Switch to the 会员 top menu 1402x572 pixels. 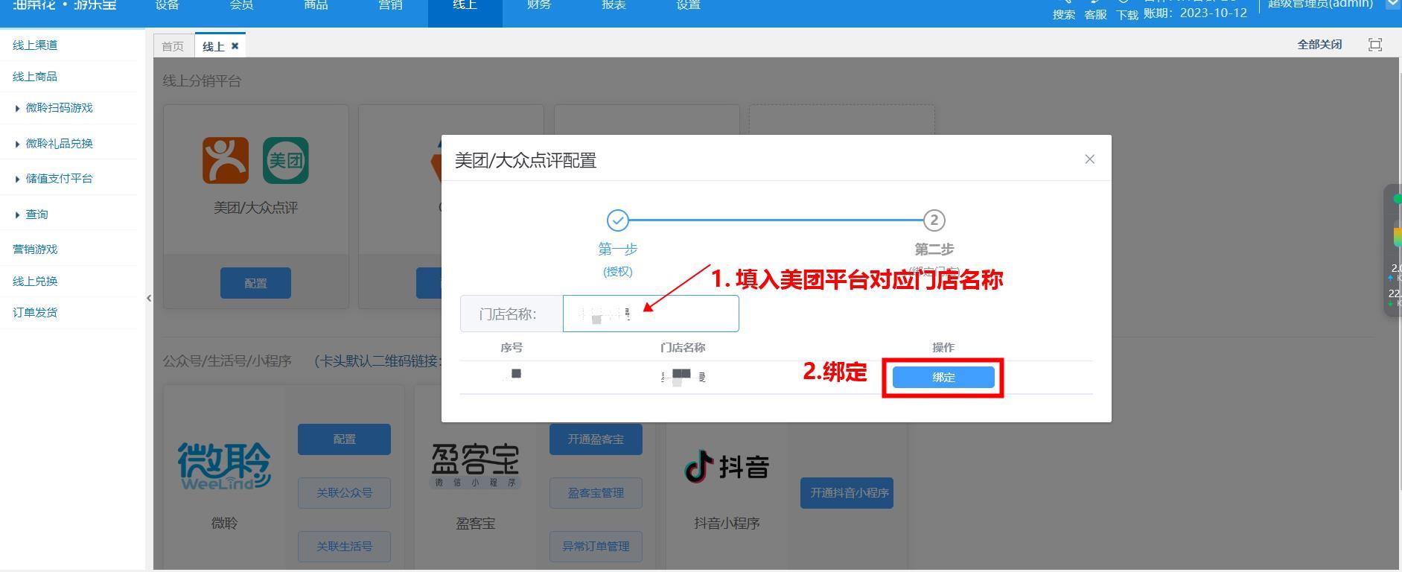point(241,6)
